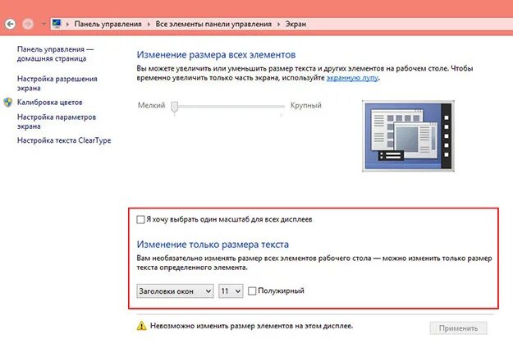
Task: Open Все элементы панели управления breadcrumb
Action: tap(213, 24)
